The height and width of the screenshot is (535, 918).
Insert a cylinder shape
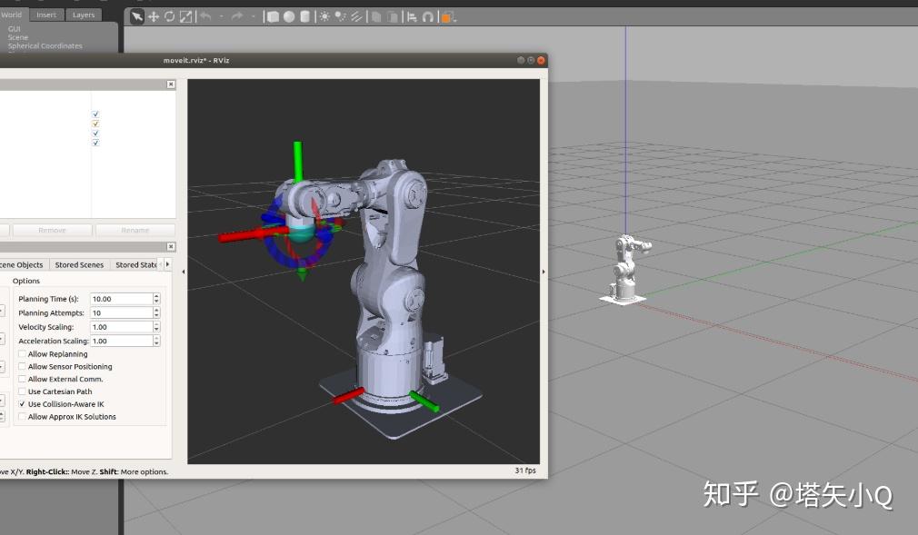[304, 16]
